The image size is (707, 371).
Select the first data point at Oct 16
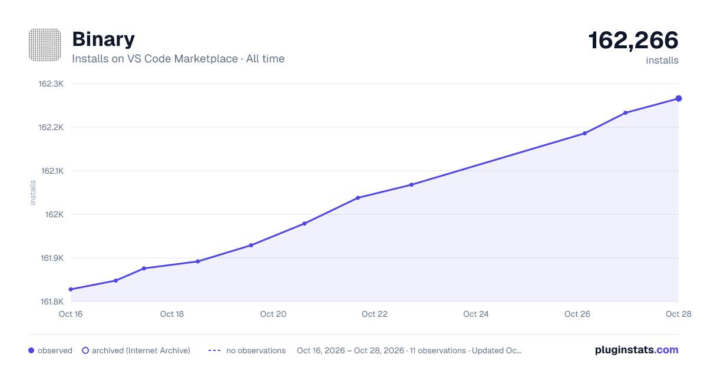pos(71,289)
